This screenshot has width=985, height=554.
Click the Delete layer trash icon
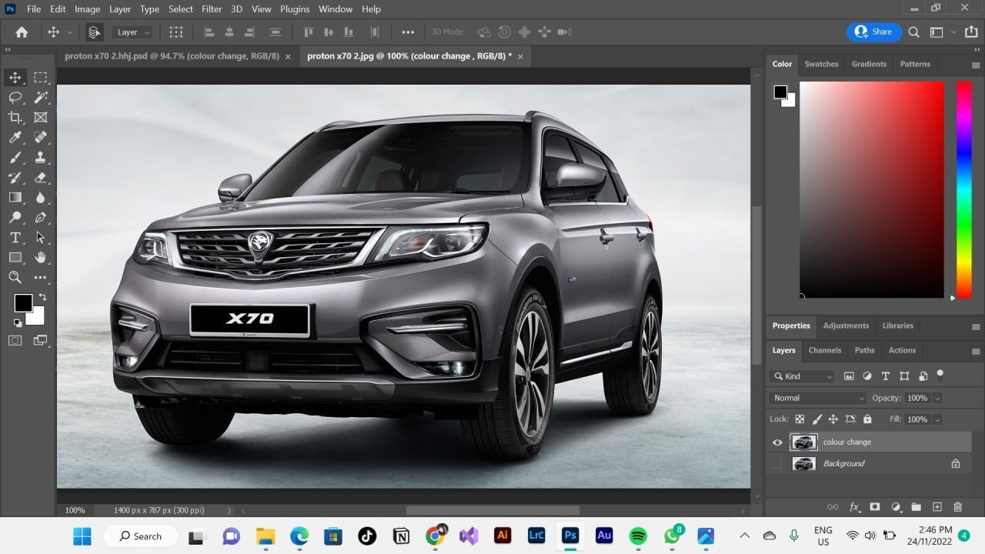957,507
